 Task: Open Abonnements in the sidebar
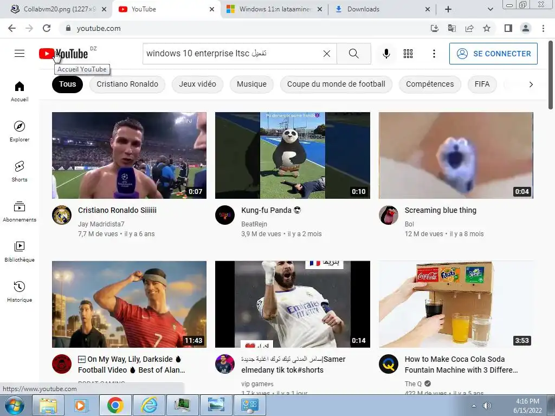pos(20,212)
